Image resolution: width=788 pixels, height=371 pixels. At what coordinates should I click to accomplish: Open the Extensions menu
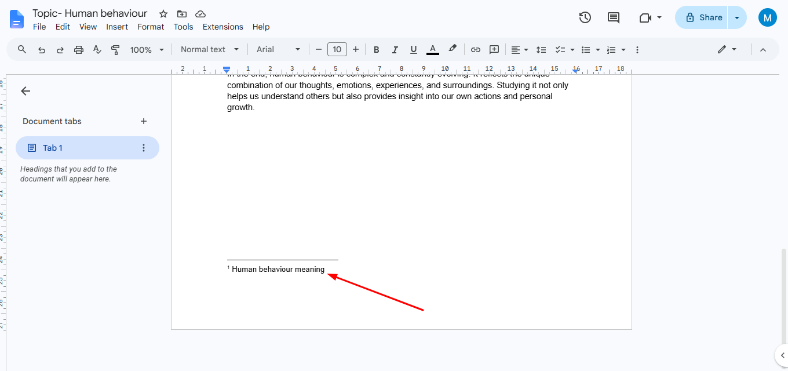[222, 27]
